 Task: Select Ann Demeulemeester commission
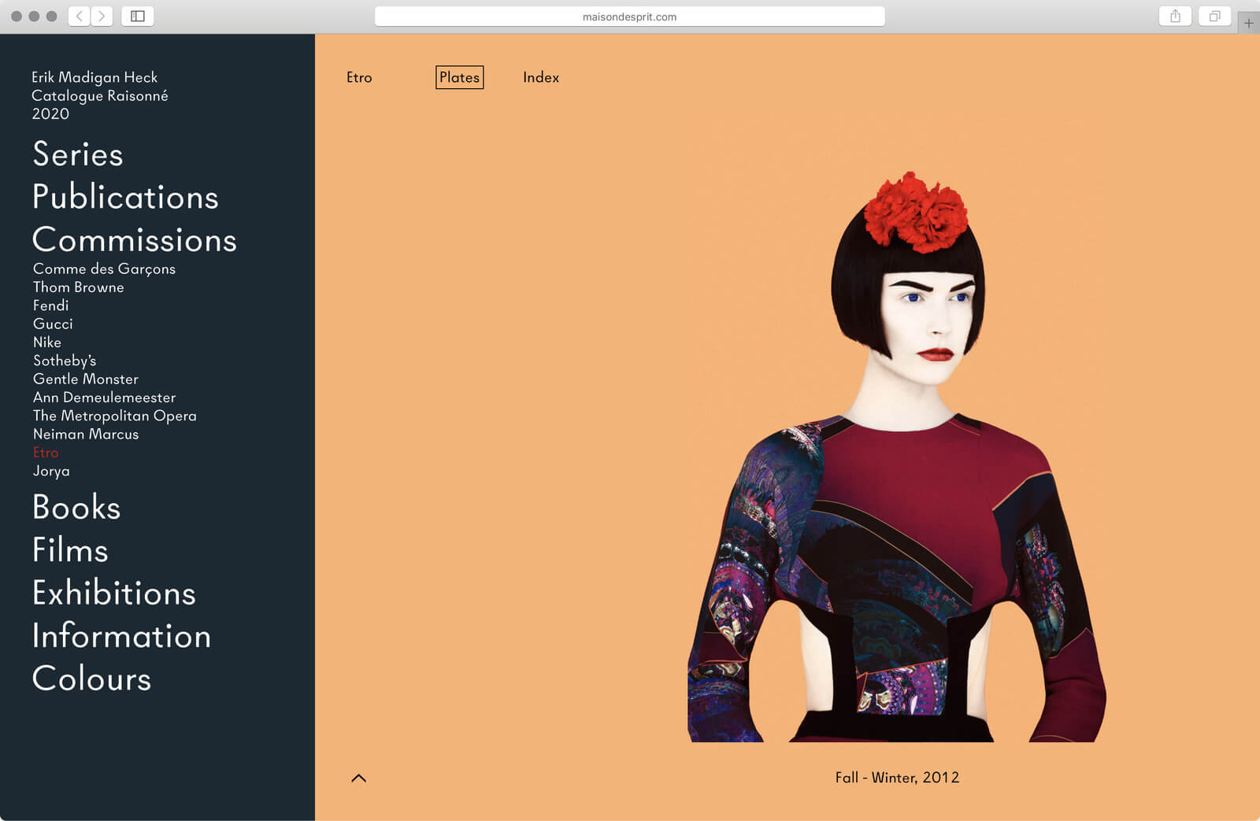point(104,398)
